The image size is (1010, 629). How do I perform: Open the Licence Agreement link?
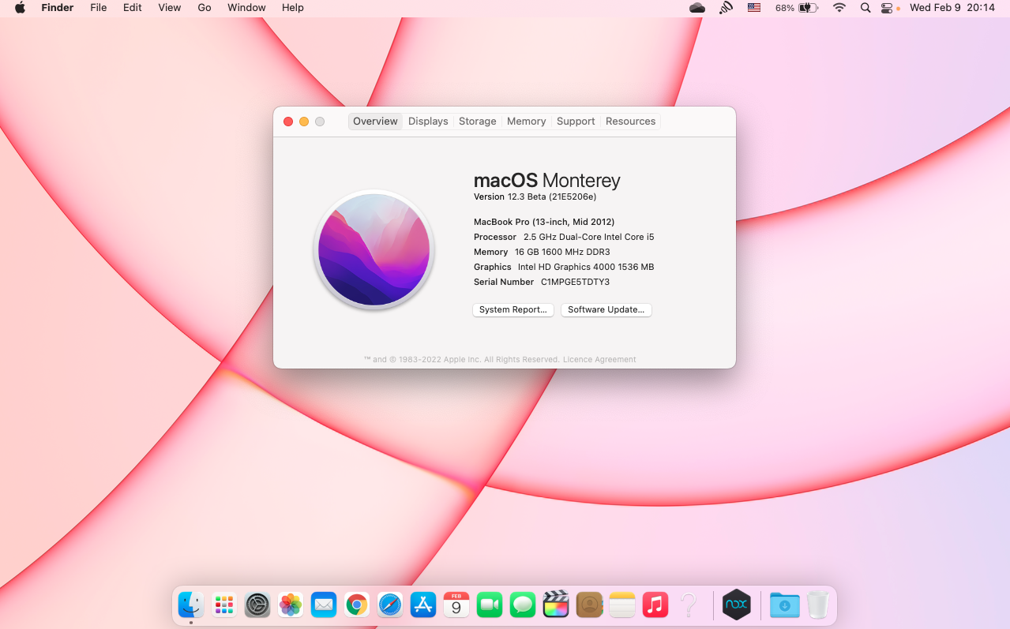[599, 360]
